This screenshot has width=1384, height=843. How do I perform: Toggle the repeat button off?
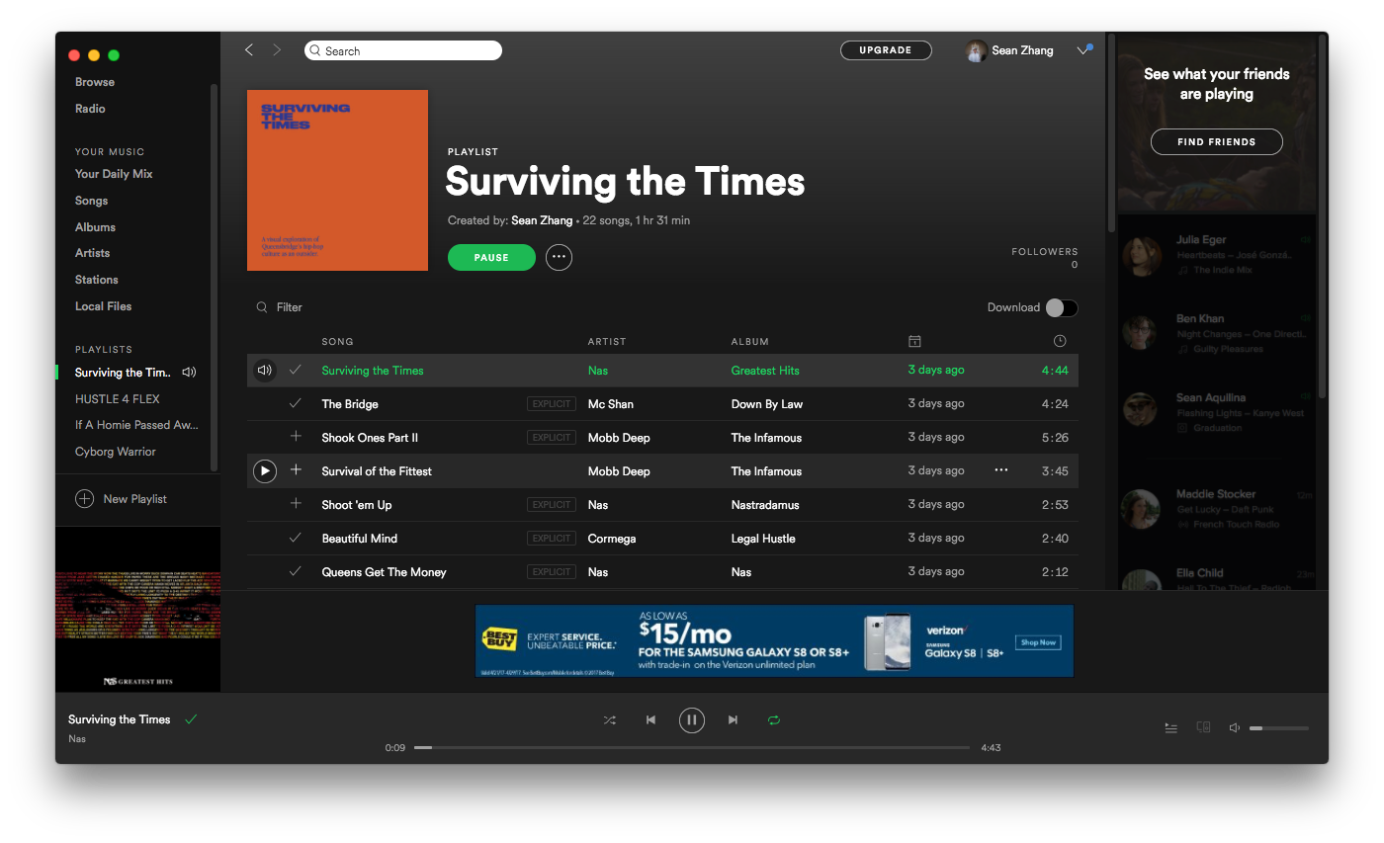pyautogui.click(x=774, y=720)
